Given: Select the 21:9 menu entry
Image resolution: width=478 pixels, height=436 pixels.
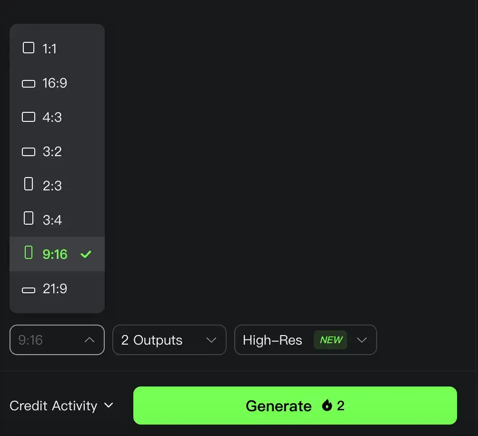Looking at the screenshot, I should coord(57,289).
